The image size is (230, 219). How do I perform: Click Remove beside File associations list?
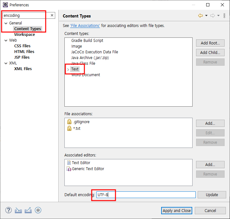point(210,143)
